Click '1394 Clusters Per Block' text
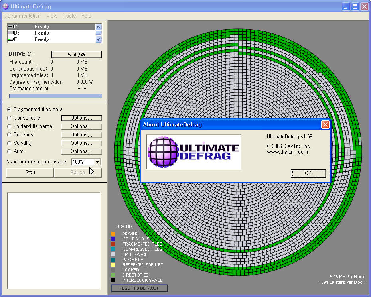The width and height of the screenshot is (371, 297). 341,282
